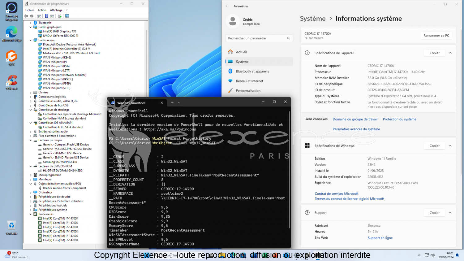Click the Update driver toolbar icon with green arrow
Screen dimensions: 464x261
(x=60, y=16)
